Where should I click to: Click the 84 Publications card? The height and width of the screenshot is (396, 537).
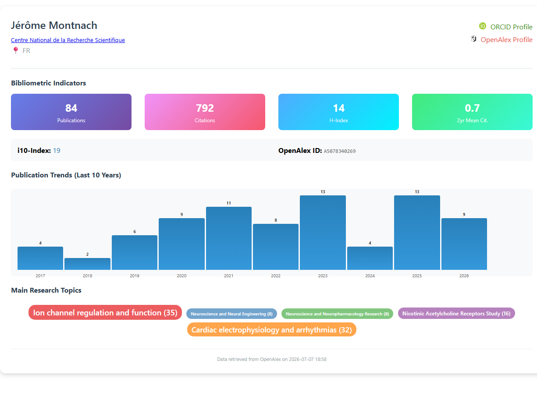click(71, 112)
